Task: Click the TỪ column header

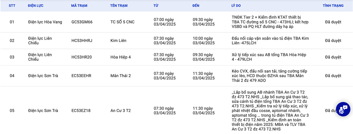Action: tap(156, 6)
